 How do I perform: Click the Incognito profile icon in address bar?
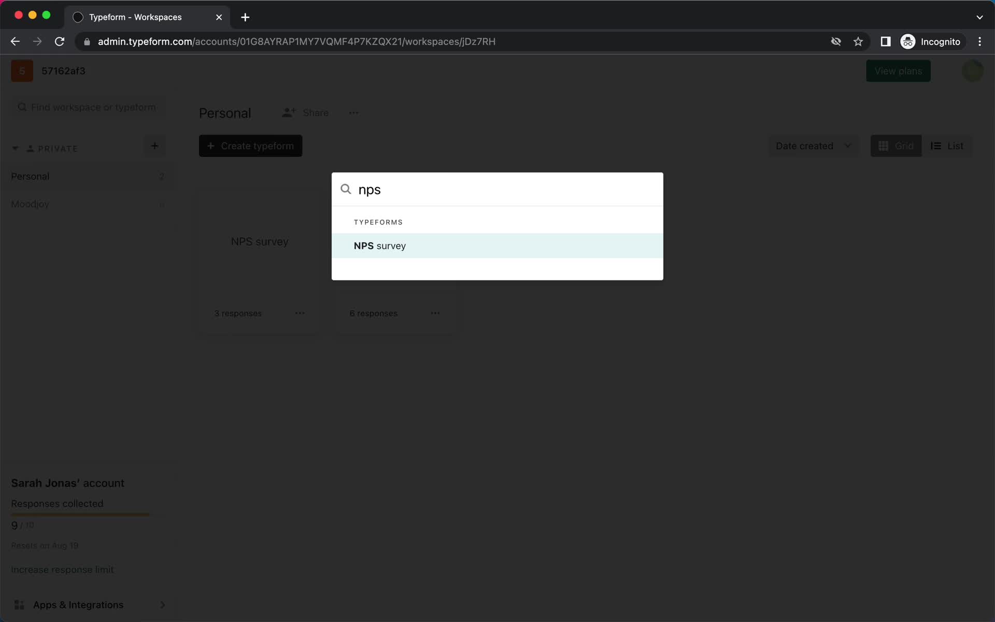[907, 41]
